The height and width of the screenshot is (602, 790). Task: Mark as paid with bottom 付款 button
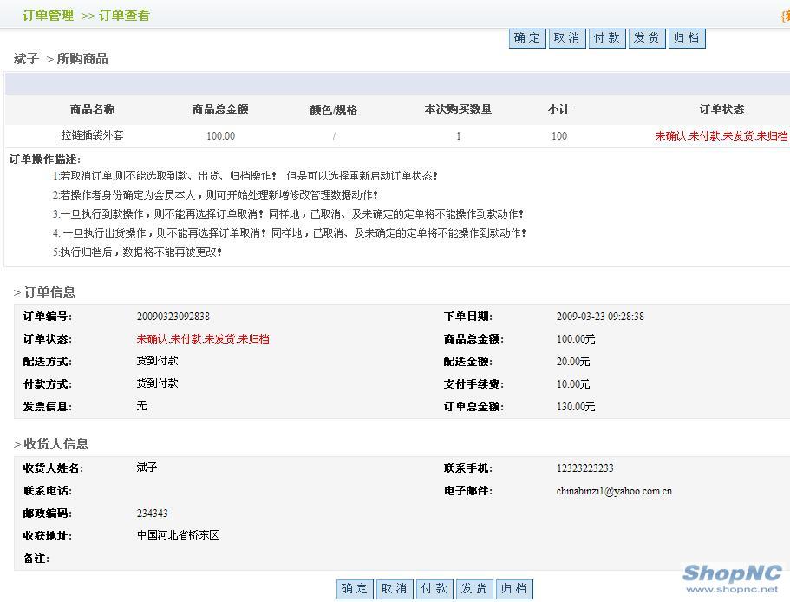pyautogui.click(x=434, y=589)
